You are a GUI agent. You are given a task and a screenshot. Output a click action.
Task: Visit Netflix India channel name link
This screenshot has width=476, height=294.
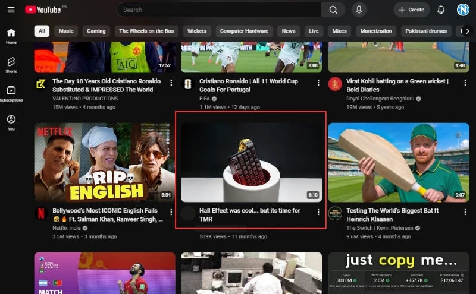(67, 228)
